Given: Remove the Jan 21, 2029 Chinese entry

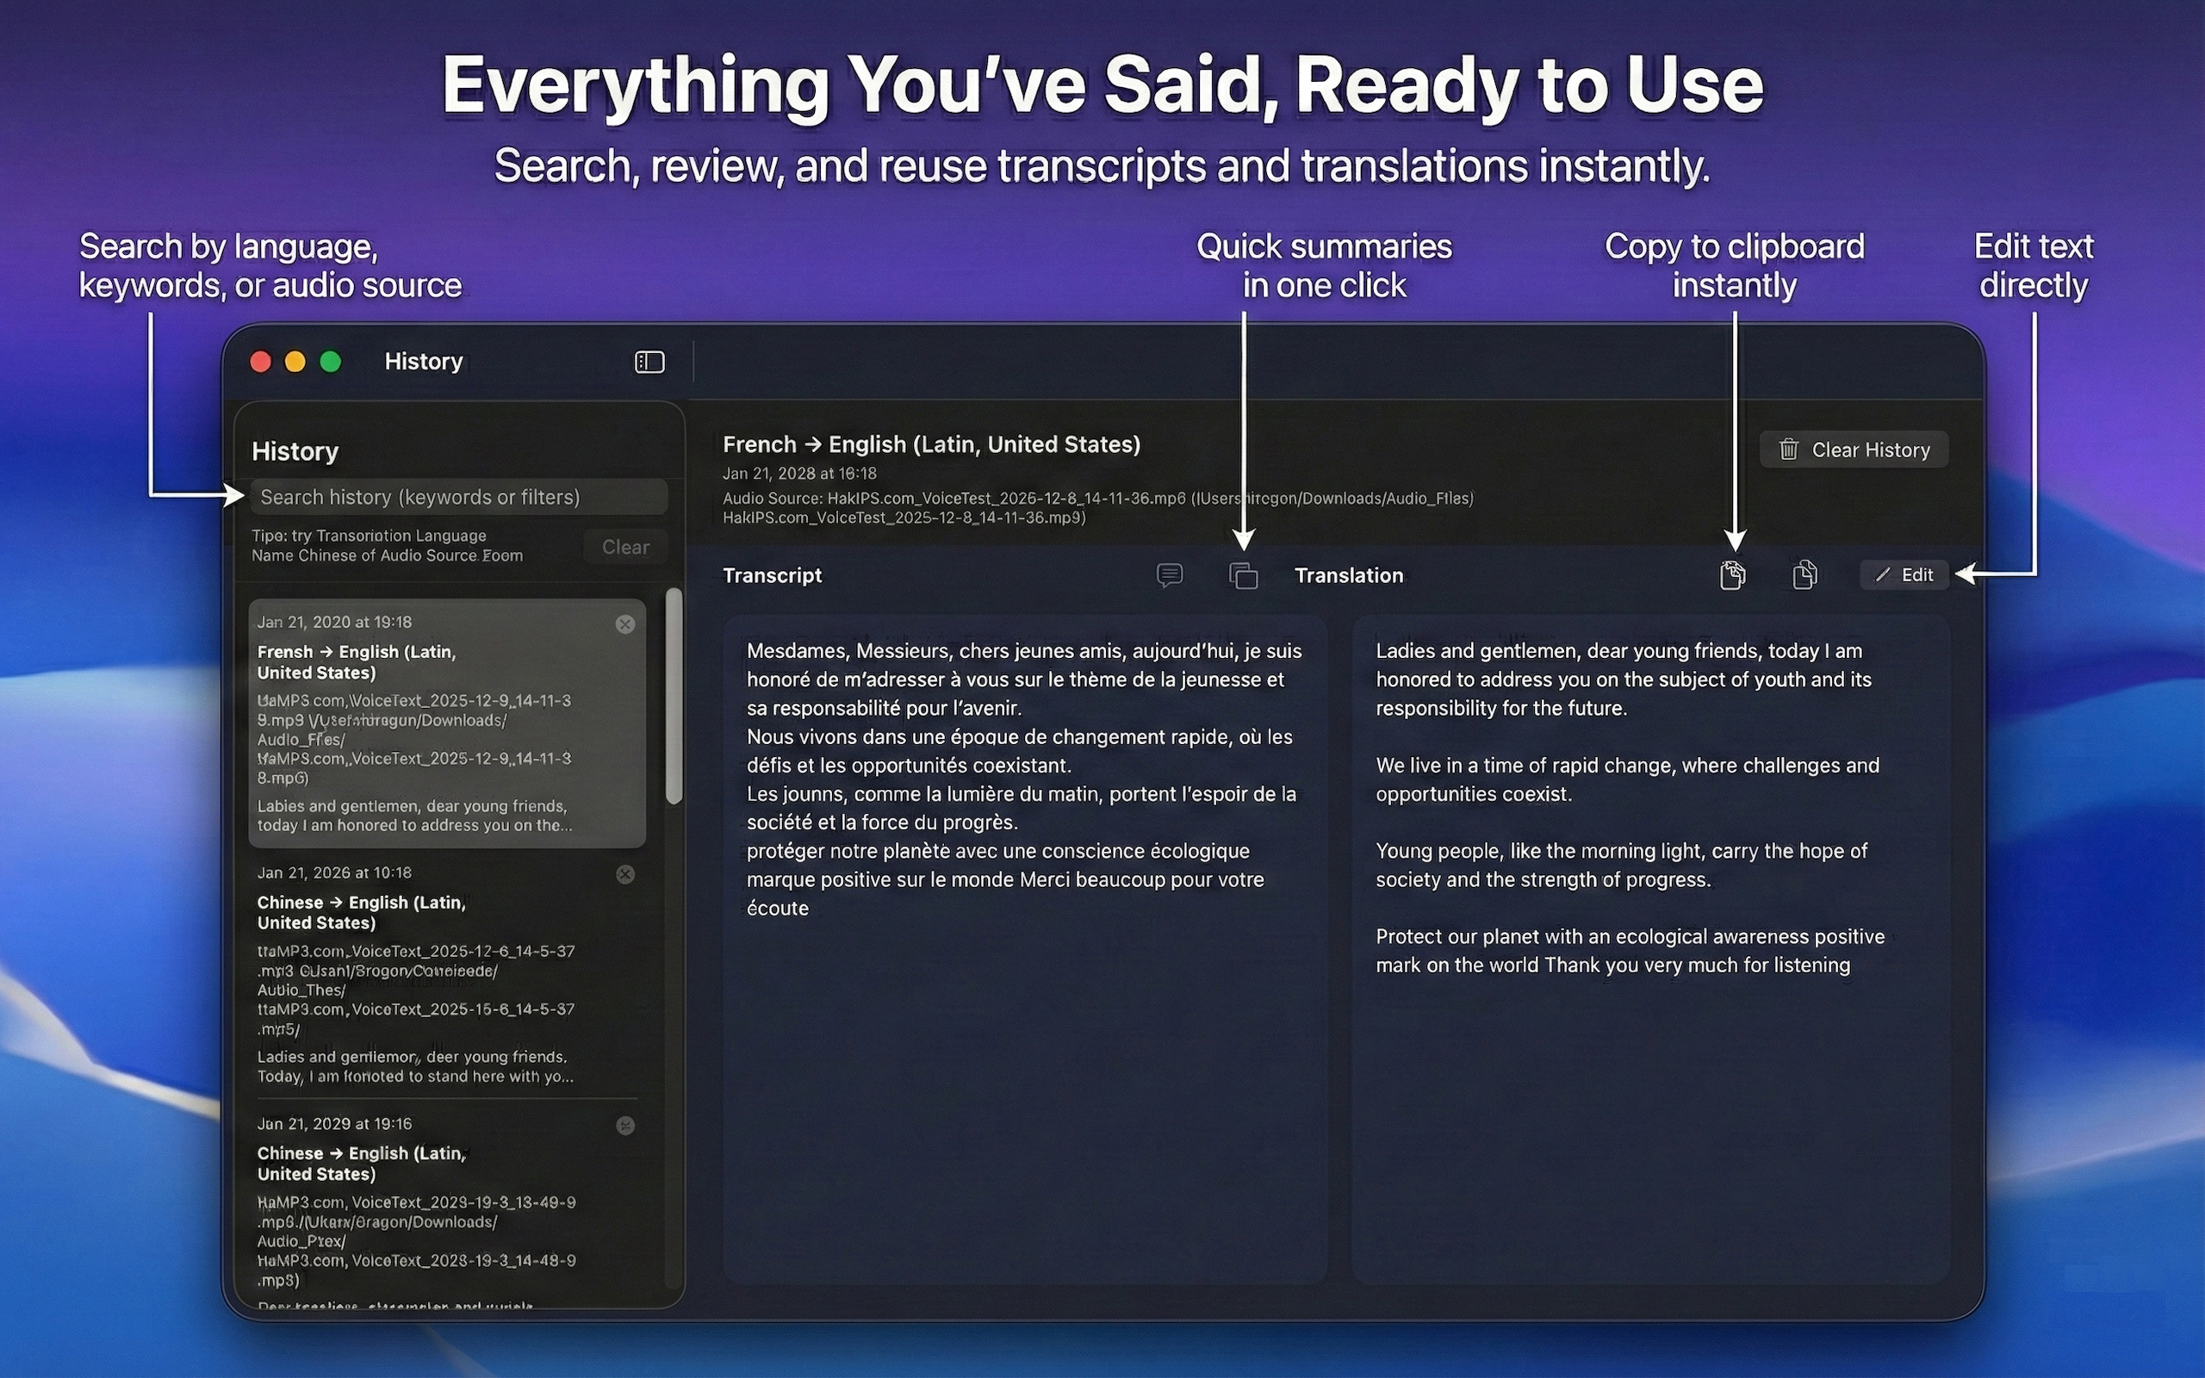Looking at the screenshot, I should point(625,1126).
